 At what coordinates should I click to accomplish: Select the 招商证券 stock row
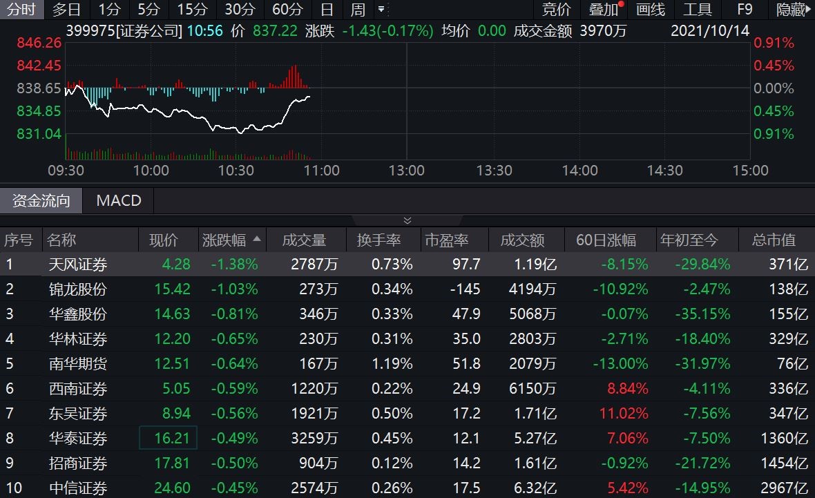407,463
